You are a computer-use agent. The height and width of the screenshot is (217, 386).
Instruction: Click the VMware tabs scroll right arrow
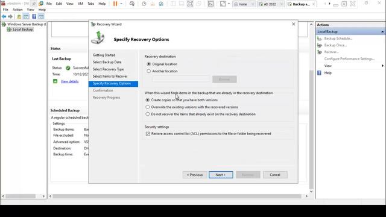click(x=329, y=4)
